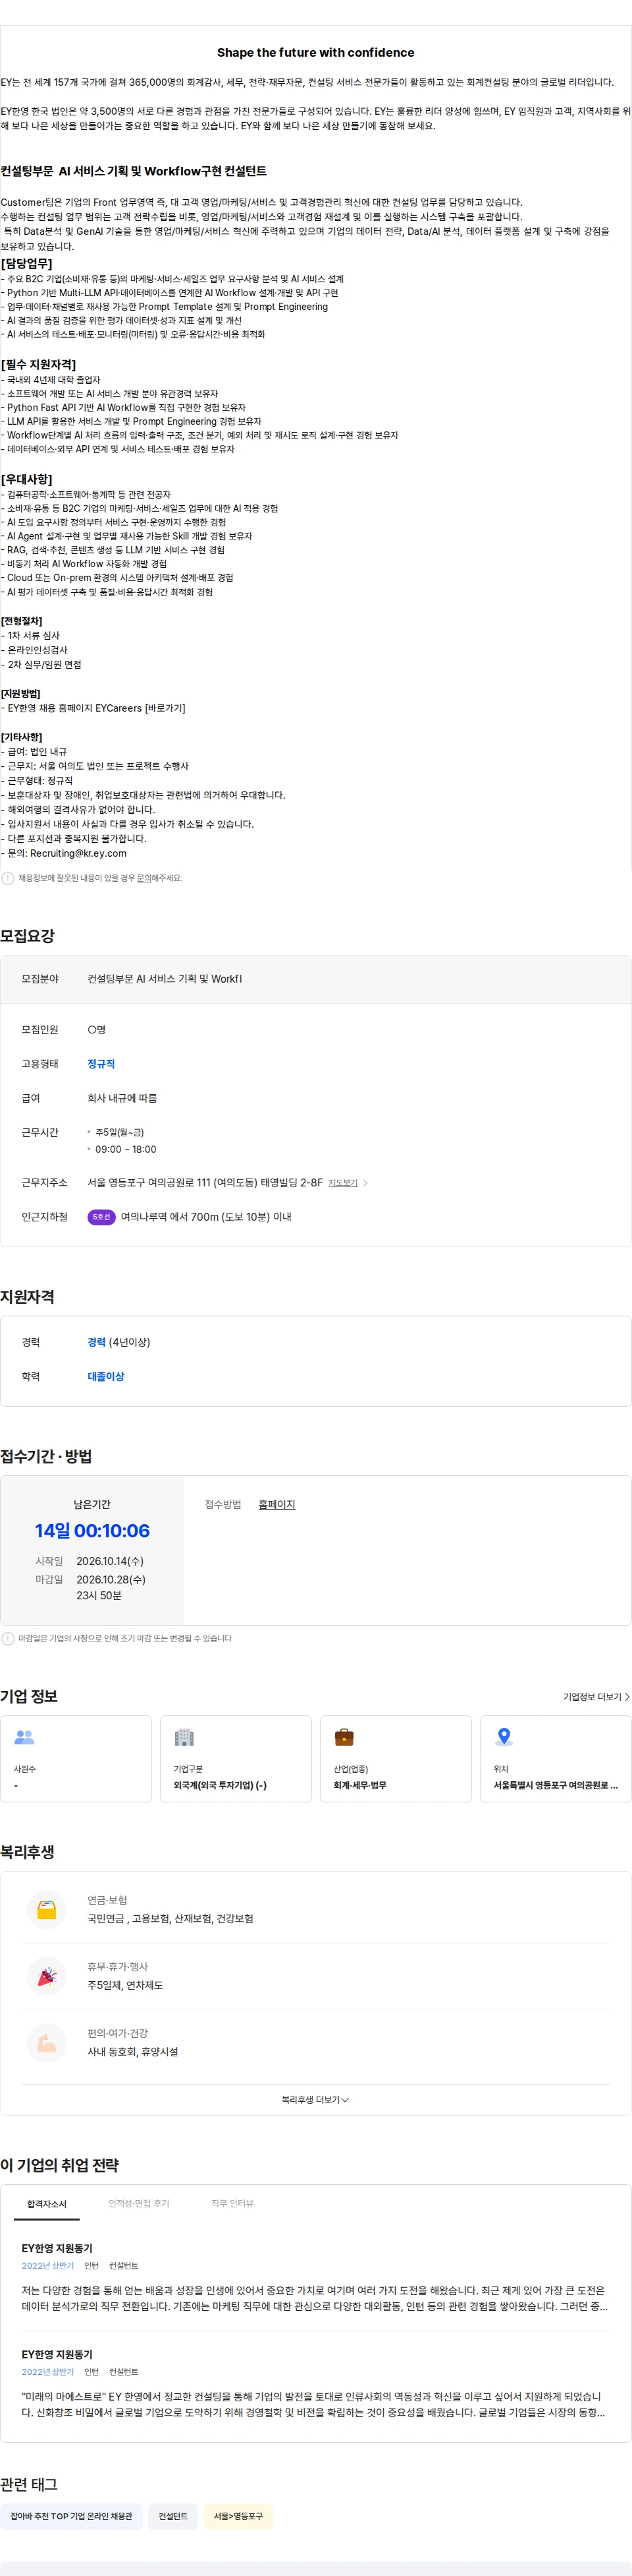632x2576 pixels.
Task: Switch to the 인적성·면접 후기 tab
Action: pyautogui.click(x=139, y=2203)
